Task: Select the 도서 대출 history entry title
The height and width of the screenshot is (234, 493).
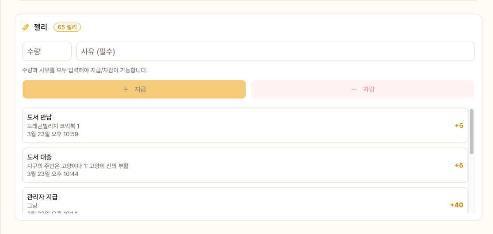Action: click(39, 157)
